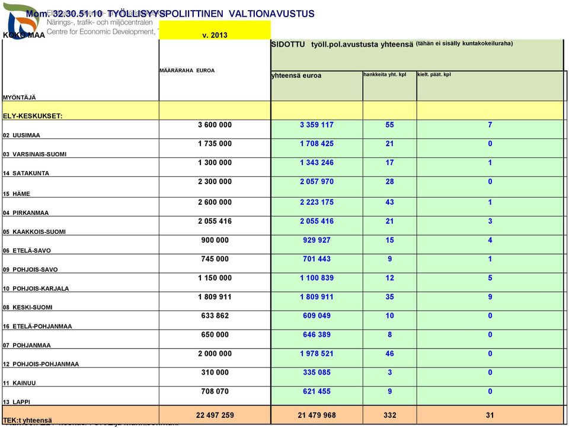Select the appropriation value 2 600 000
Viewport: 569px width, 428px height.
pos(215,202)
